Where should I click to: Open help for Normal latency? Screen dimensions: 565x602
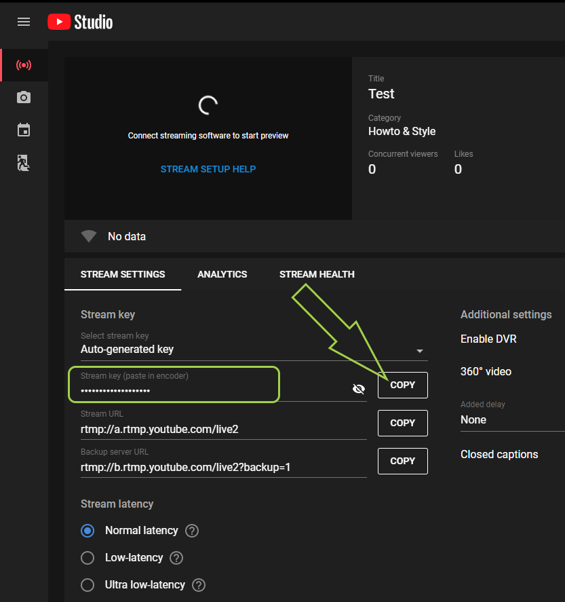pyautogui.click(x=192, y=531)
